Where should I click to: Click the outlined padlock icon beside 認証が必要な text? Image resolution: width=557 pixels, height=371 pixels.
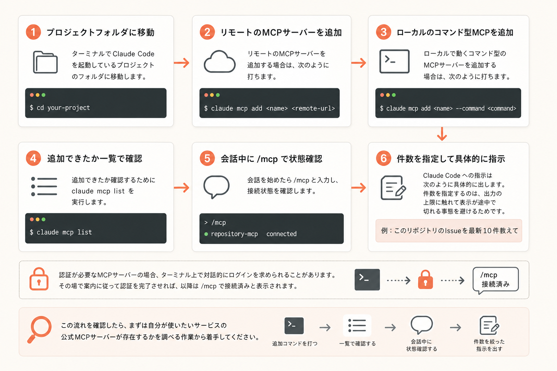(39, 279)
